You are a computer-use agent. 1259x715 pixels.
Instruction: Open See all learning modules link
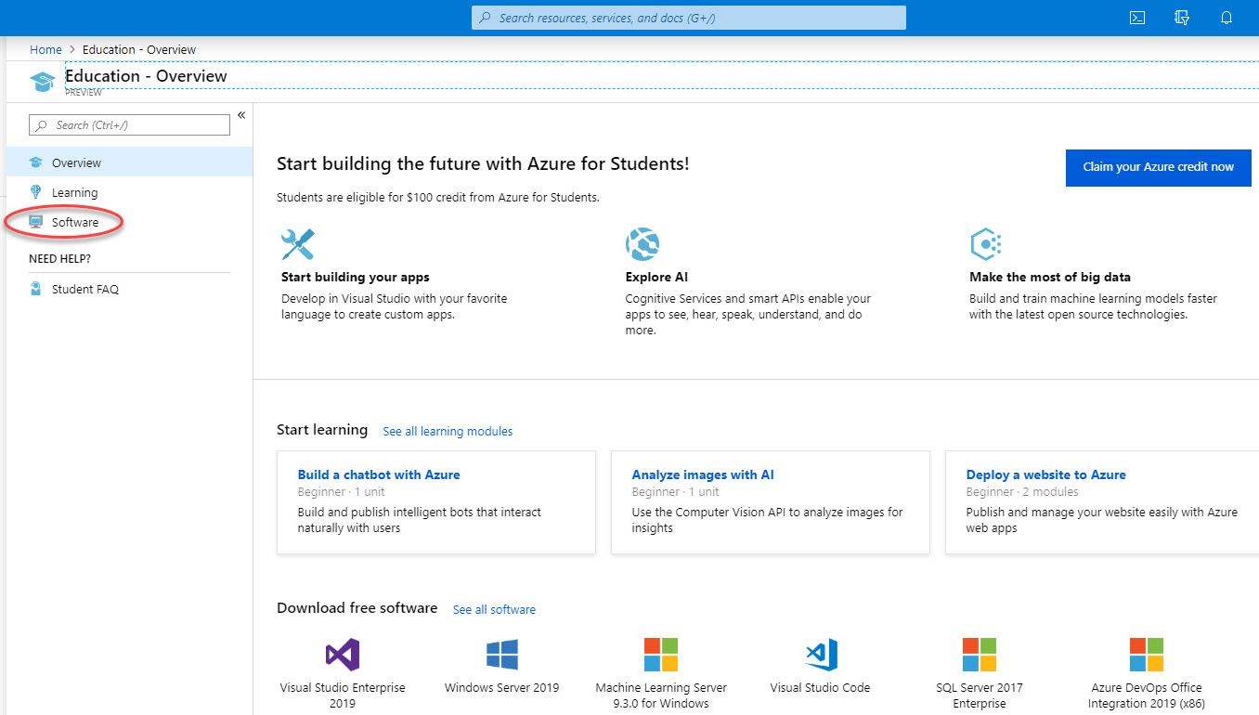pyautogui.click(x=448, y=431)
